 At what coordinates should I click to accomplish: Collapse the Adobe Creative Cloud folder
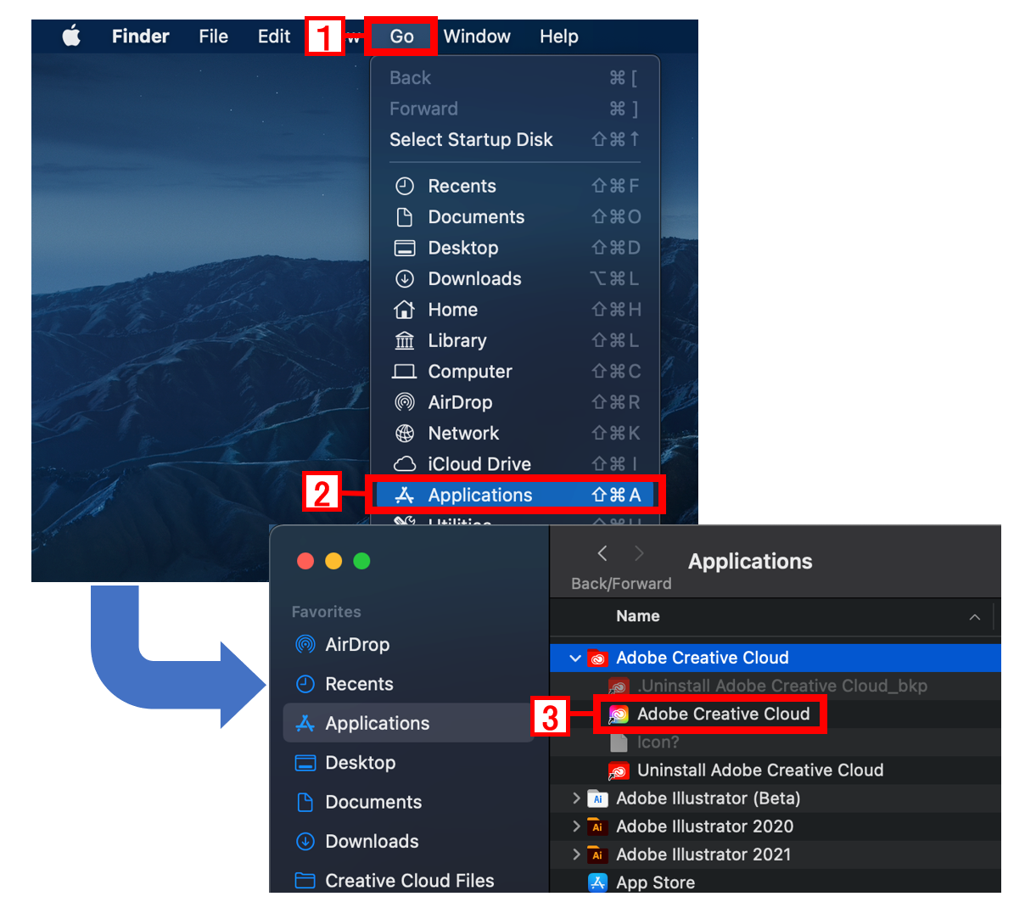tap(575, 658)
